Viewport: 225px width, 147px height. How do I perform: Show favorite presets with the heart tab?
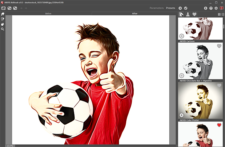coord(194,14)
